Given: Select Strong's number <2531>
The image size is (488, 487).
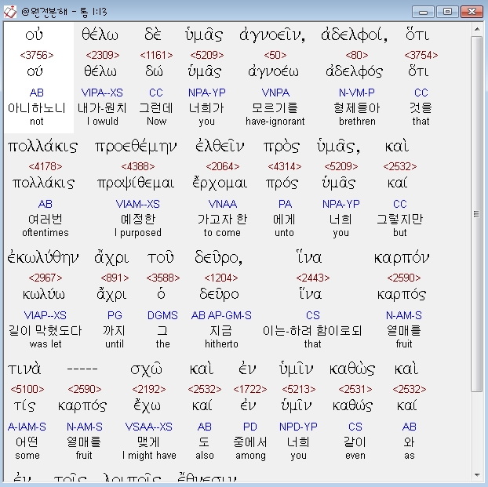Looking at the screenshot, I should 355,389.
